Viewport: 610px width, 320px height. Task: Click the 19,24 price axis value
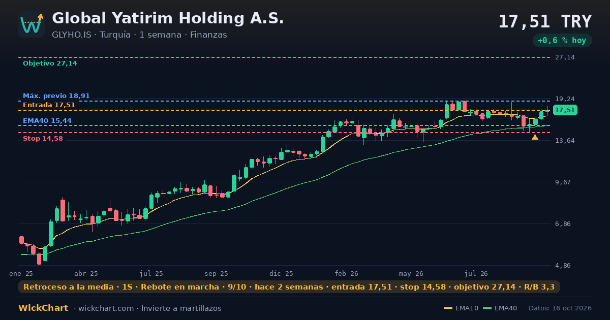point(565,99)
